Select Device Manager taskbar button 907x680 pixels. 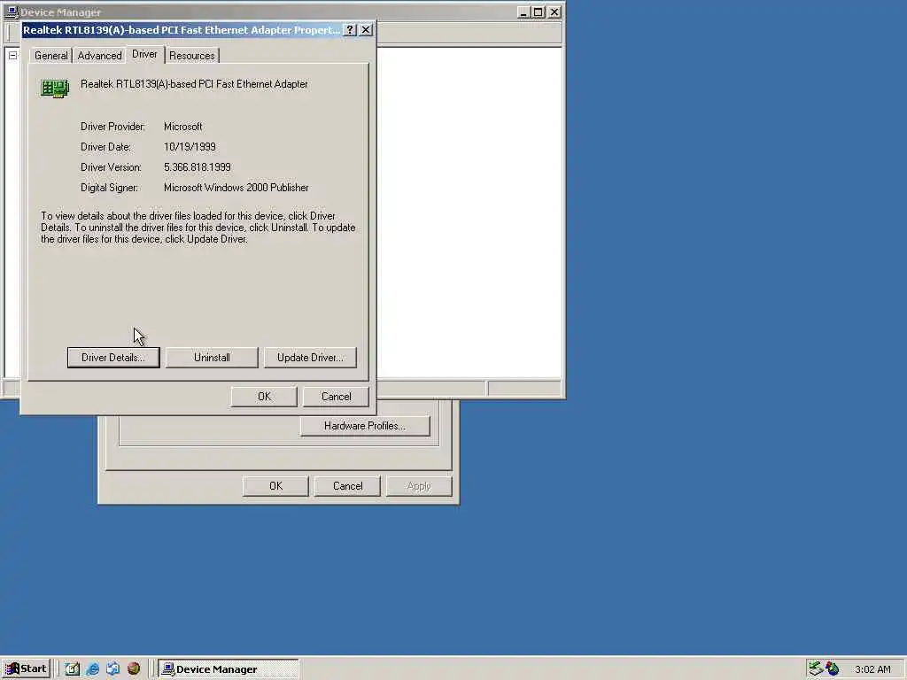coord(229,669)
